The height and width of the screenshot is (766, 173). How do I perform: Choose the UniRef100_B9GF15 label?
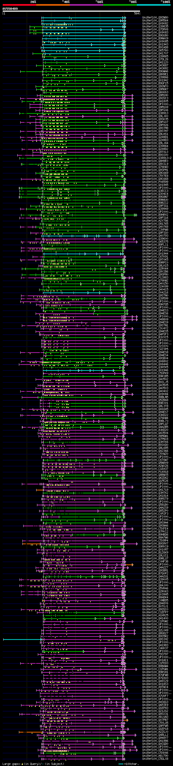155,83
